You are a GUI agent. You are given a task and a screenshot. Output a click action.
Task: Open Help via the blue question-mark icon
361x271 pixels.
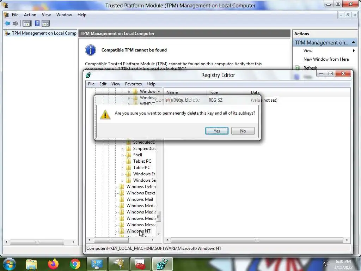pyautogui.click(x=37, y=23)
